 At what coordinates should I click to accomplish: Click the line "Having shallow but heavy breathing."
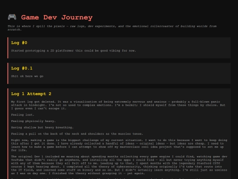pos(42,128)
